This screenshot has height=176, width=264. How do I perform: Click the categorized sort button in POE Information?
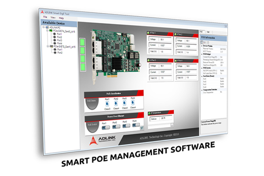click(x=202, y=42)
